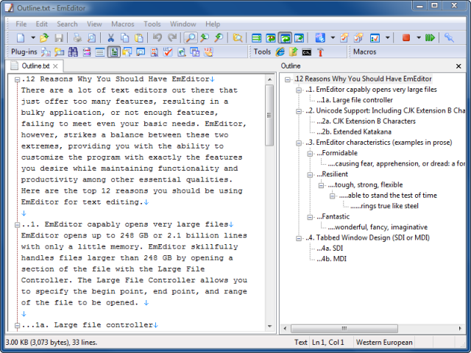This screenshot has height=353, width=471.
Task: Click the Outline panel horizontal scrollbar thumb
Action: click(344, 329)
